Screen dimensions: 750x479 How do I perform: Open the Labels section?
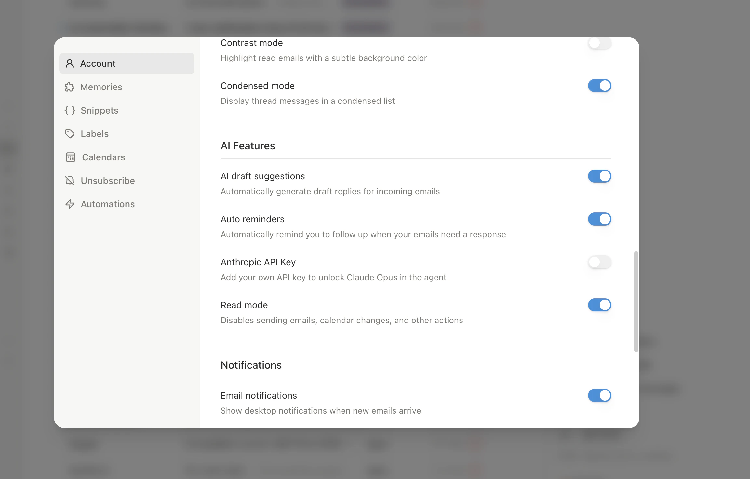94,134
